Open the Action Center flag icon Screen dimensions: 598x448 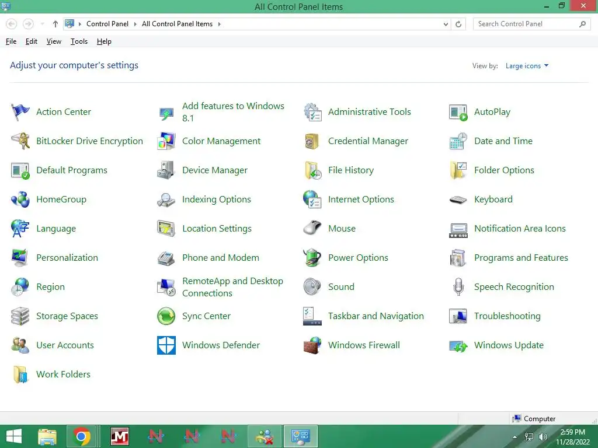[20, 112]
